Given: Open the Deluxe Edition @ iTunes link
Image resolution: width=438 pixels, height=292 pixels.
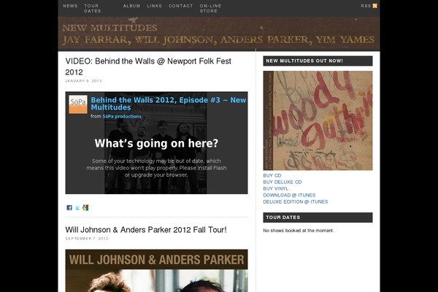Looking at the screenshot, I should (296, 201).
